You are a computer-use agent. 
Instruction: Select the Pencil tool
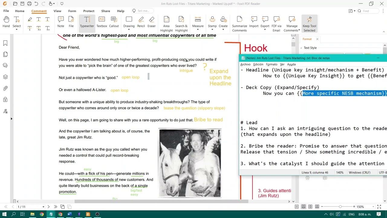pos(141,22)
